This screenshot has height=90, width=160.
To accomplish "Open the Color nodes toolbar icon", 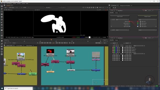I will [x=2, y=17].
